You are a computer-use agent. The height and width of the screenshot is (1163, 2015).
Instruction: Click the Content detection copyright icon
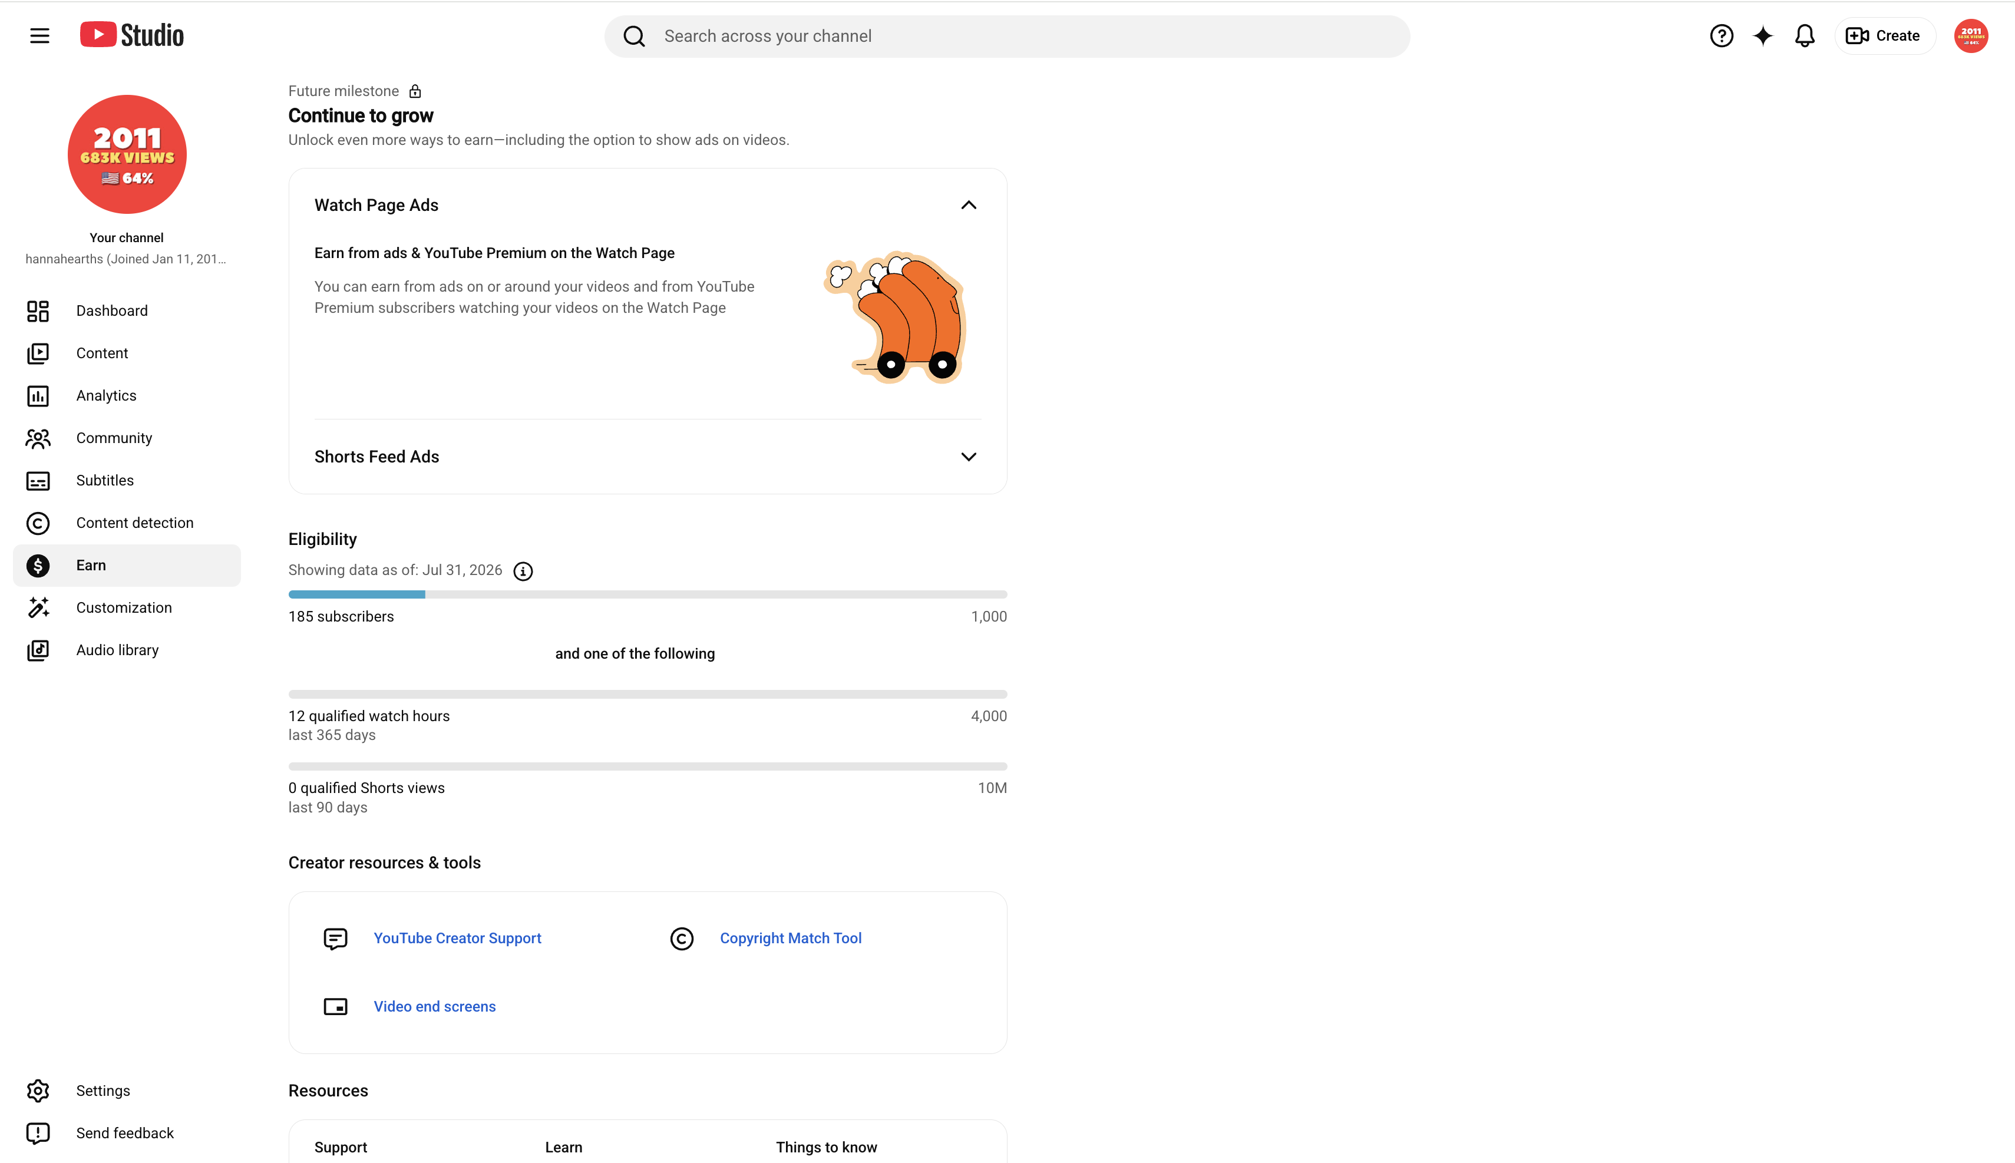38,523
